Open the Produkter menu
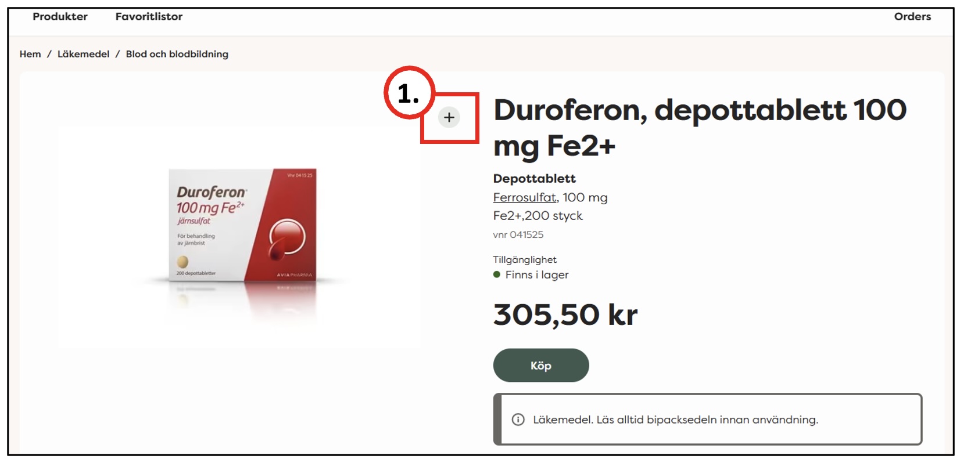Viewport: 960px width, 463px height. point(60,17)
